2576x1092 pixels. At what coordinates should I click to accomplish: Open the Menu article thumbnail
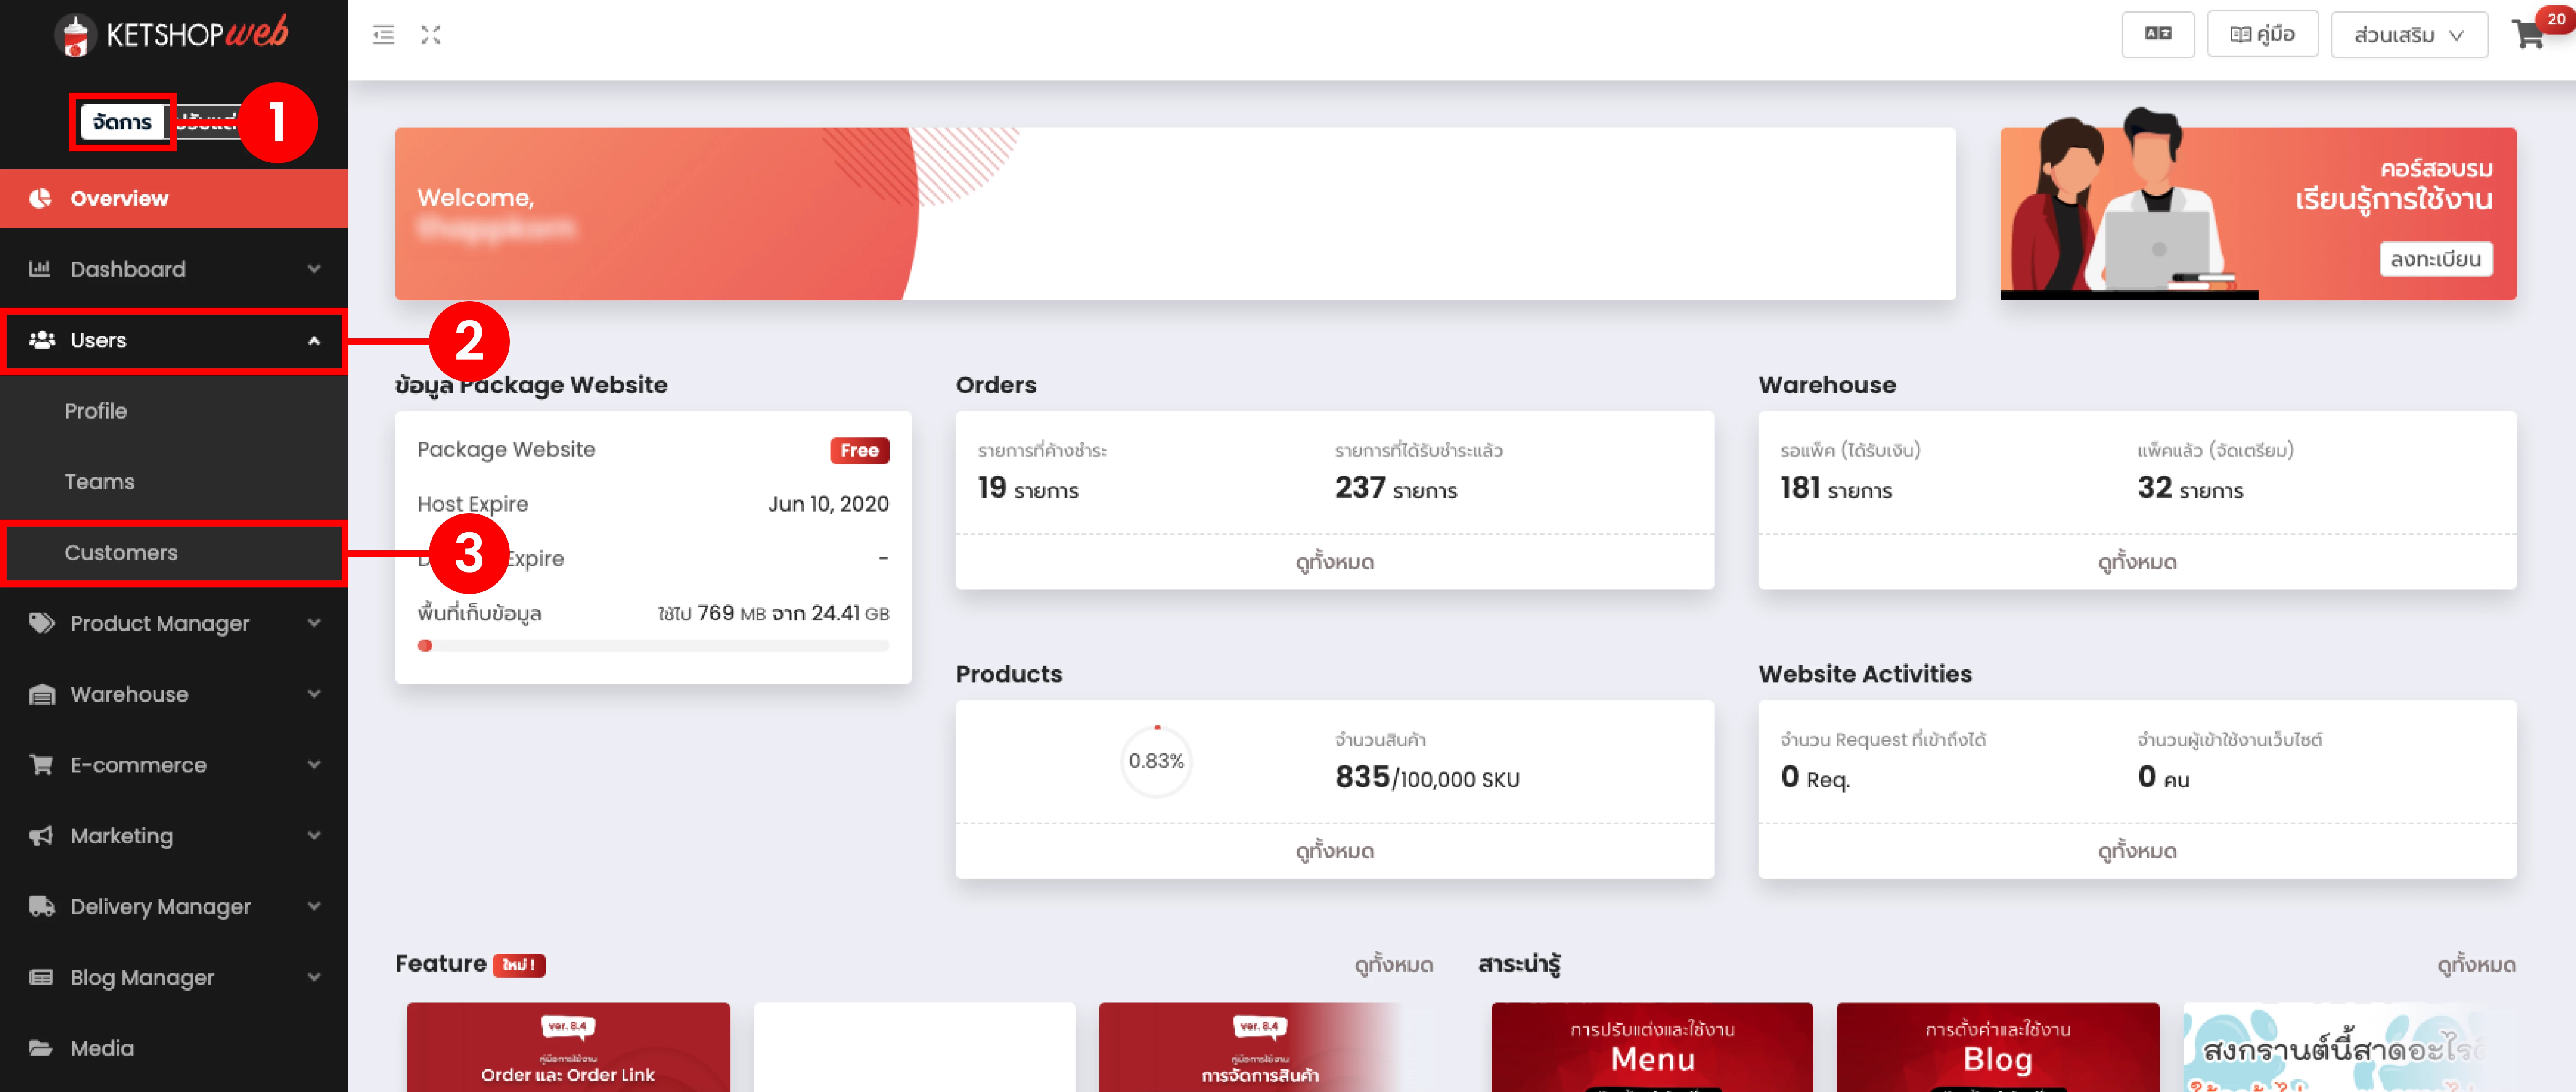[x=1652, y=1047]
